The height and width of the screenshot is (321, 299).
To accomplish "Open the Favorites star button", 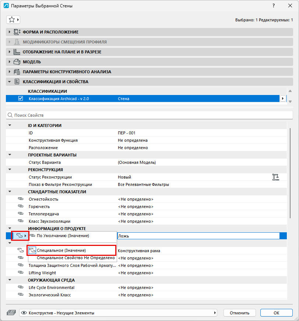I will tap(13, 20).
